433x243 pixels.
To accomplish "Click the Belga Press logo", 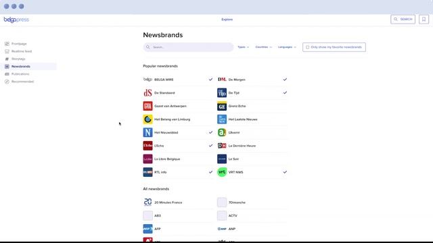I will [x=16, y=20].
